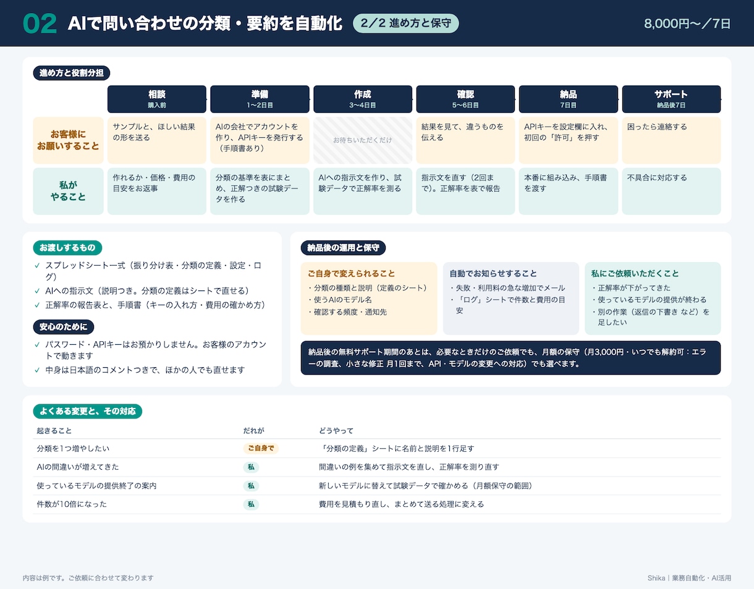Click the 'サポート 納品後7日' step header

tap(671, 99)
